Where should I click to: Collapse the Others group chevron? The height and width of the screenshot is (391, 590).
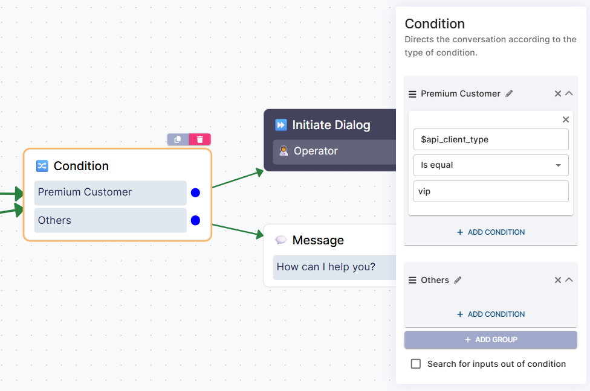pos(569,280)
